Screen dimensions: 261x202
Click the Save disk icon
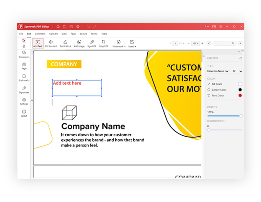click(x=71, y=27)
